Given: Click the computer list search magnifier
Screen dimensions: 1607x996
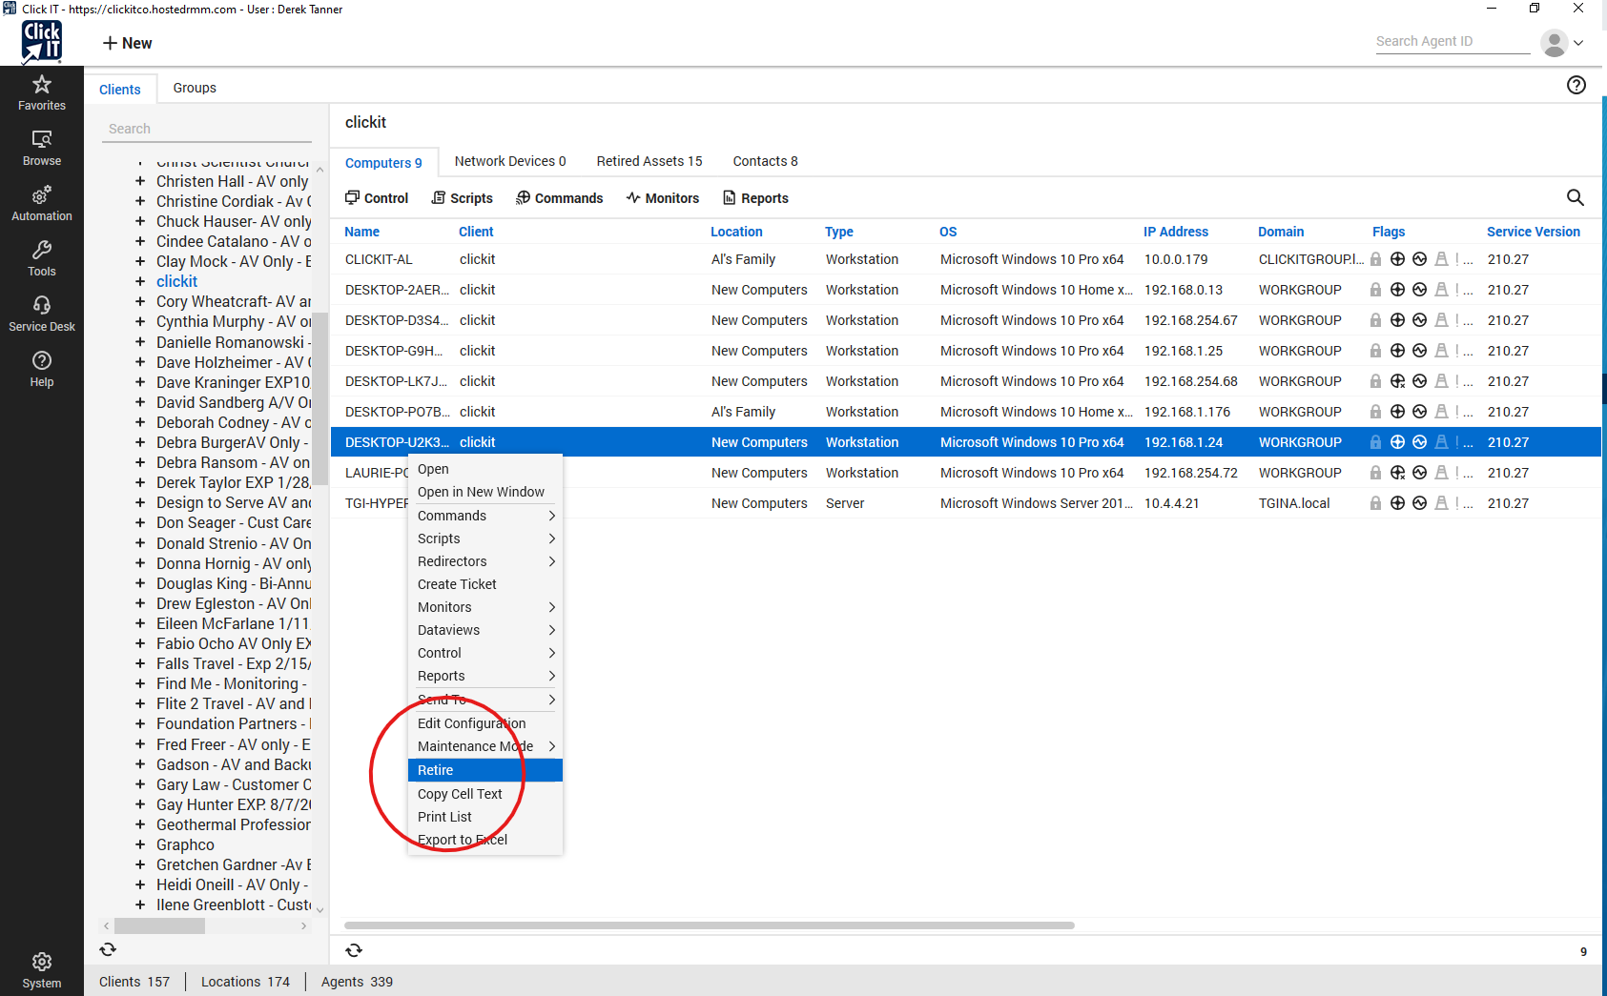Looking at the screenshot, I should pos(1576,197).
